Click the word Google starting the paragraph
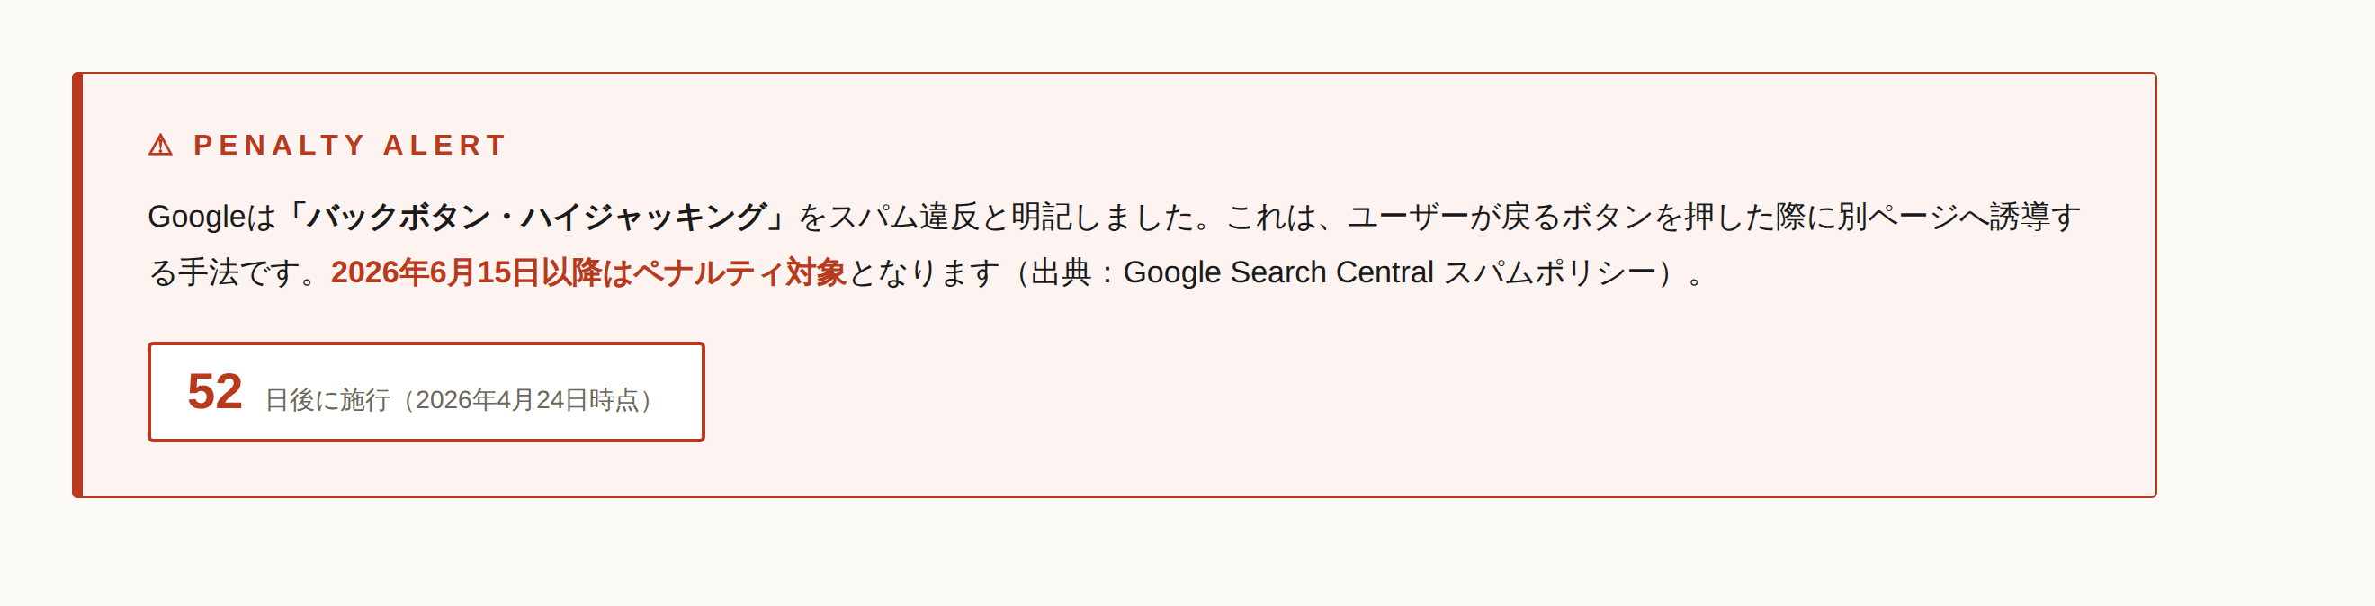 click(196, 217)
